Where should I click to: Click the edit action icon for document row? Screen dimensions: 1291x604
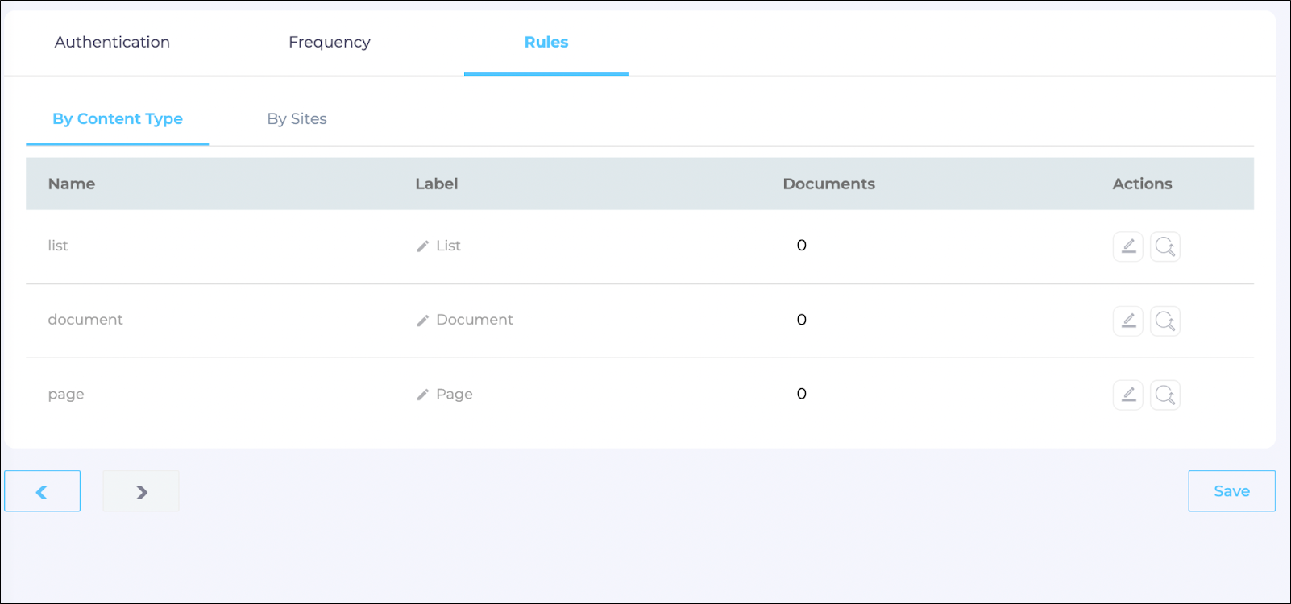pyautogui.click(x=1127, y=321)
